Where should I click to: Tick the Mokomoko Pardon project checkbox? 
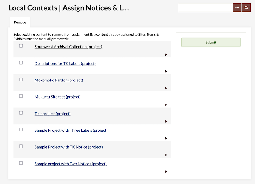coord(21,79)
